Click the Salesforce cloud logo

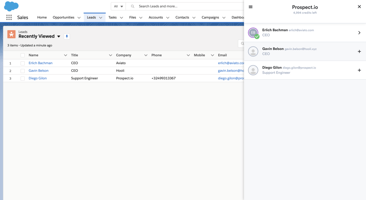click(11, 6)
